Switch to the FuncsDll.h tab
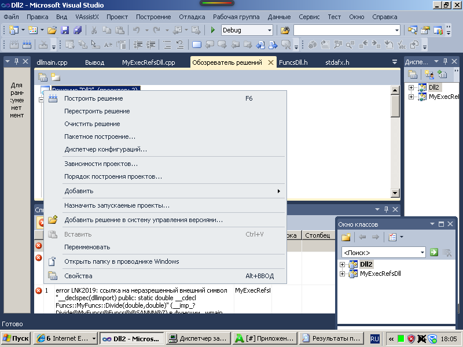 point(293,62)
